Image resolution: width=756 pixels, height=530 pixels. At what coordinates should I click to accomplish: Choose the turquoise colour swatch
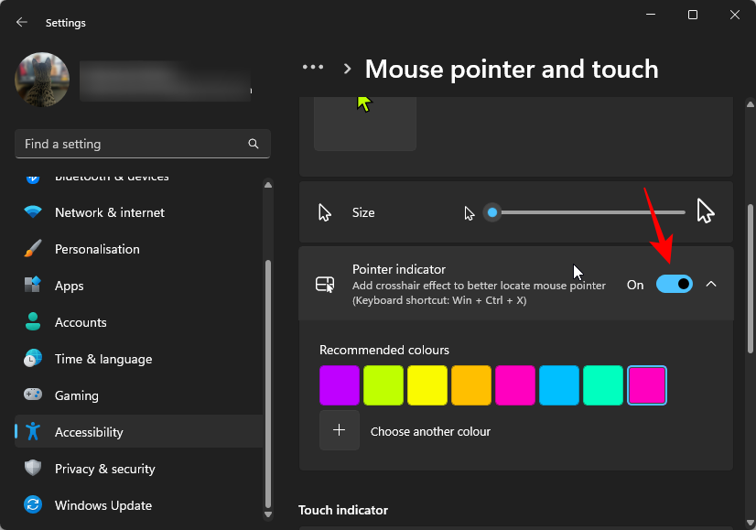[602, 385]
